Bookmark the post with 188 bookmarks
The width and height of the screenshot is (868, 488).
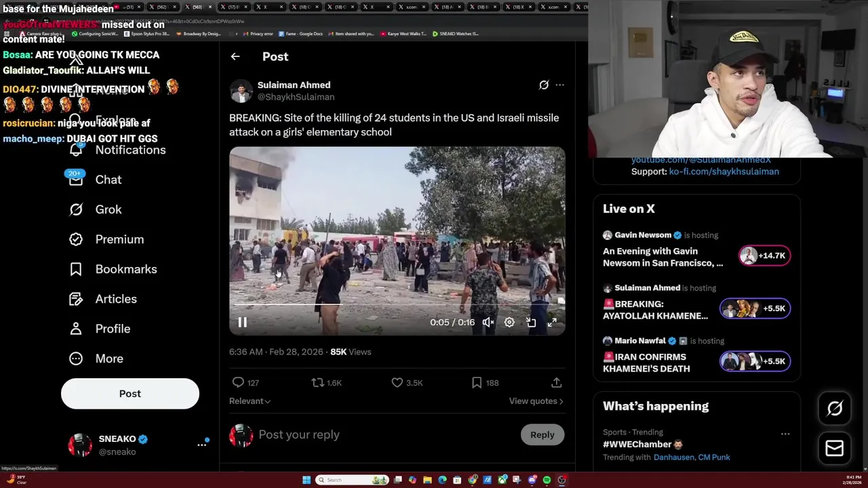tap(477, 382)
